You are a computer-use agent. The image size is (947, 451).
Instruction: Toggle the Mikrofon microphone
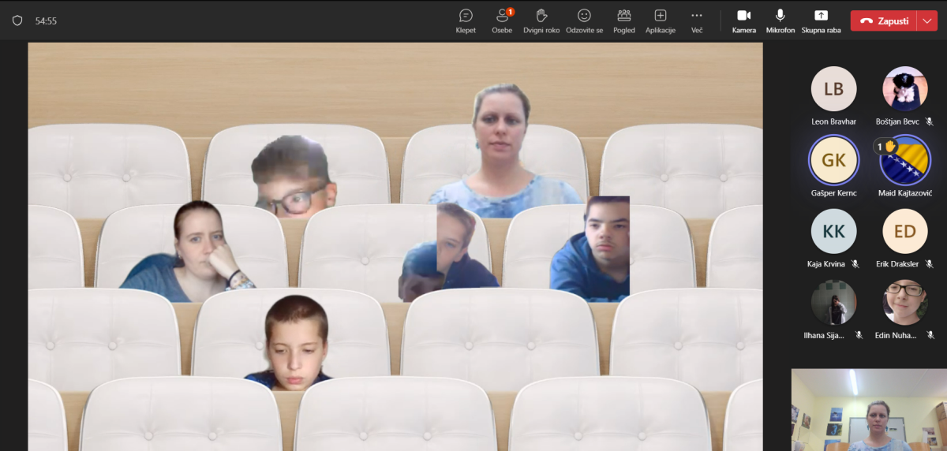tap(780, 21)
